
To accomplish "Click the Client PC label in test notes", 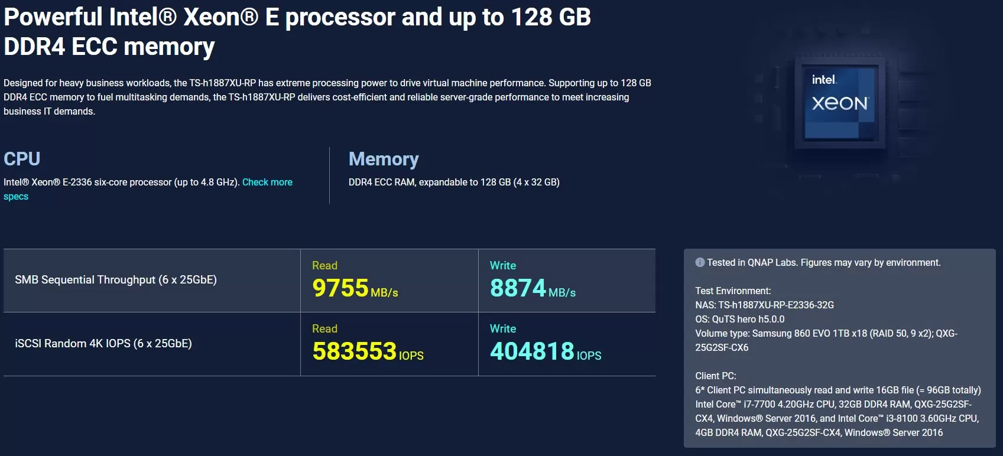I will [x=716, y=376].
